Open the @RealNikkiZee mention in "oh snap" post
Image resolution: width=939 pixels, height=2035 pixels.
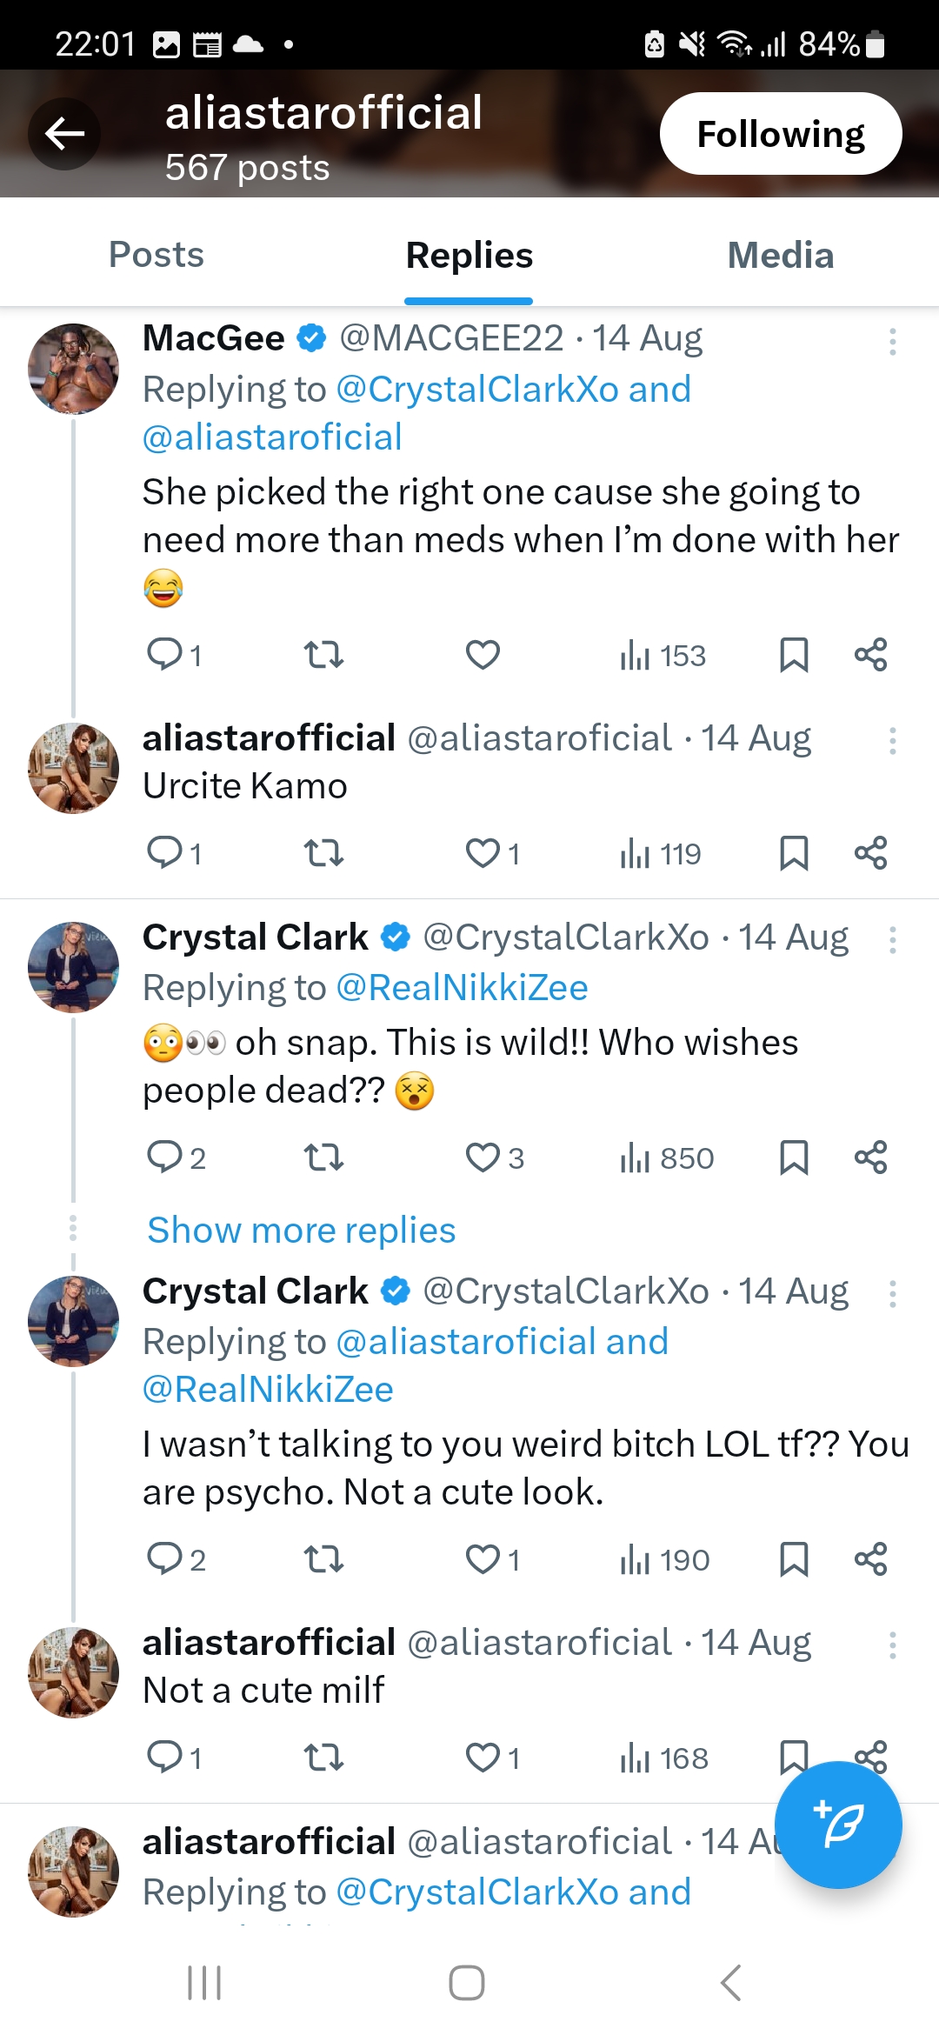[x=462, y=988]
